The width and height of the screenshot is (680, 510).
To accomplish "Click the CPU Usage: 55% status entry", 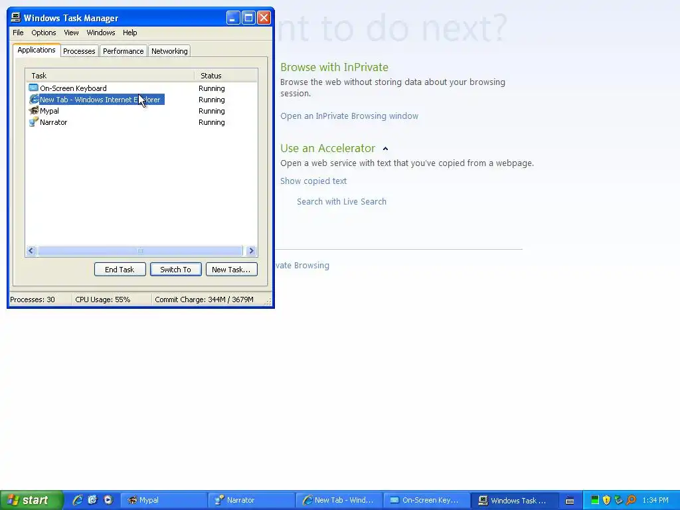I will 103,299.
